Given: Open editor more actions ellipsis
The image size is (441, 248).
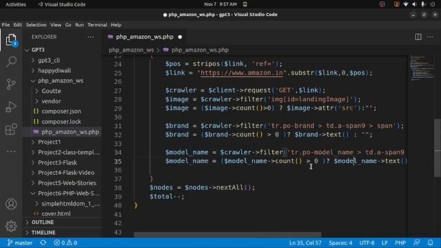Looking at the screenshot, I should [430, 37].
